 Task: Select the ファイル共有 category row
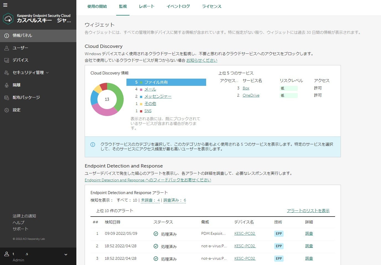coord(166,82)
